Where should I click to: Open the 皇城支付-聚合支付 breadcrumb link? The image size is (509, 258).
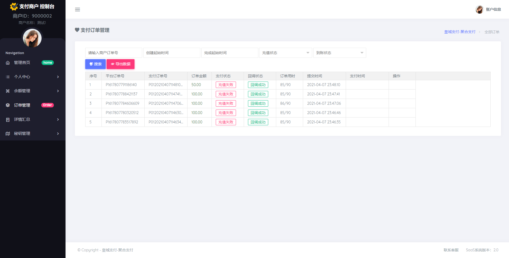click(460, 32)
